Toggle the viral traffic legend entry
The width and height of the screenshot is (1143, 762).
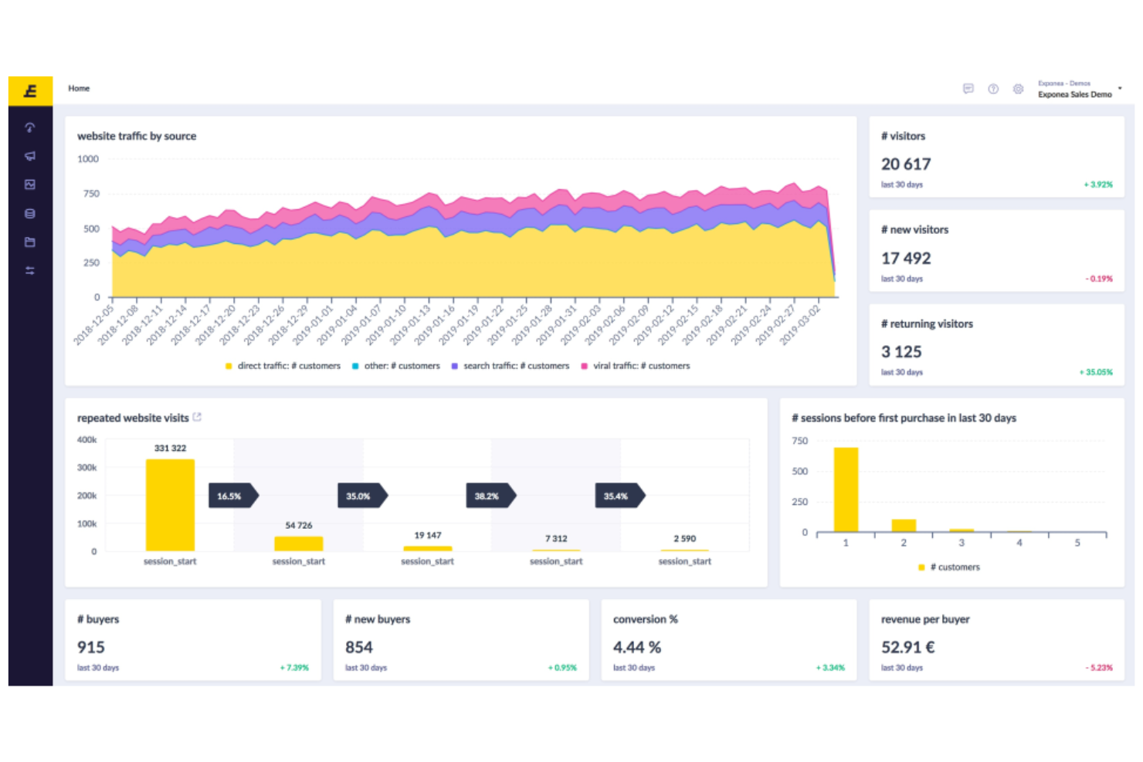(x=639, y=365)
